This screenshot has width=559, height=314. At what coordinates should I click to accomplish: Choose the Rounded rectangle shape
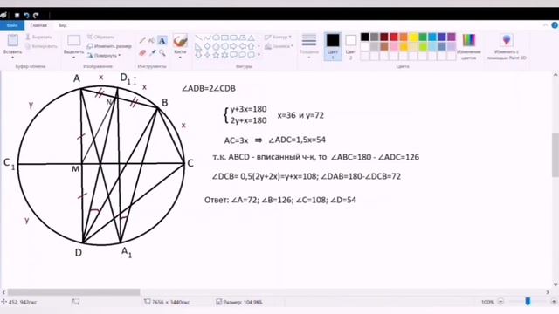click(234, 38)
